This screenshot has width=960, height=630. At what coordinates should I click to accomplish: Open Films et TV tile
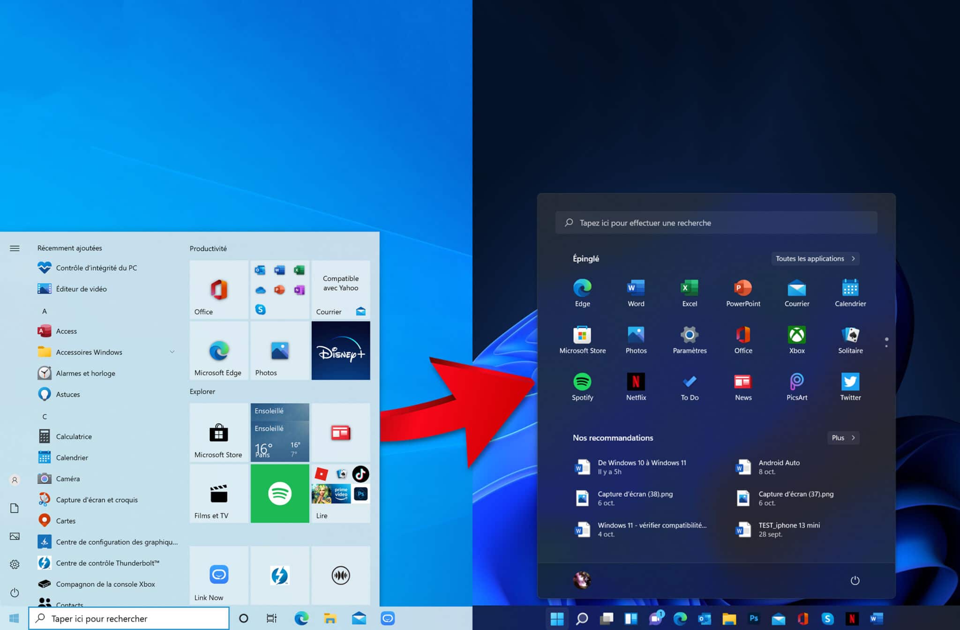coord(219,494)
